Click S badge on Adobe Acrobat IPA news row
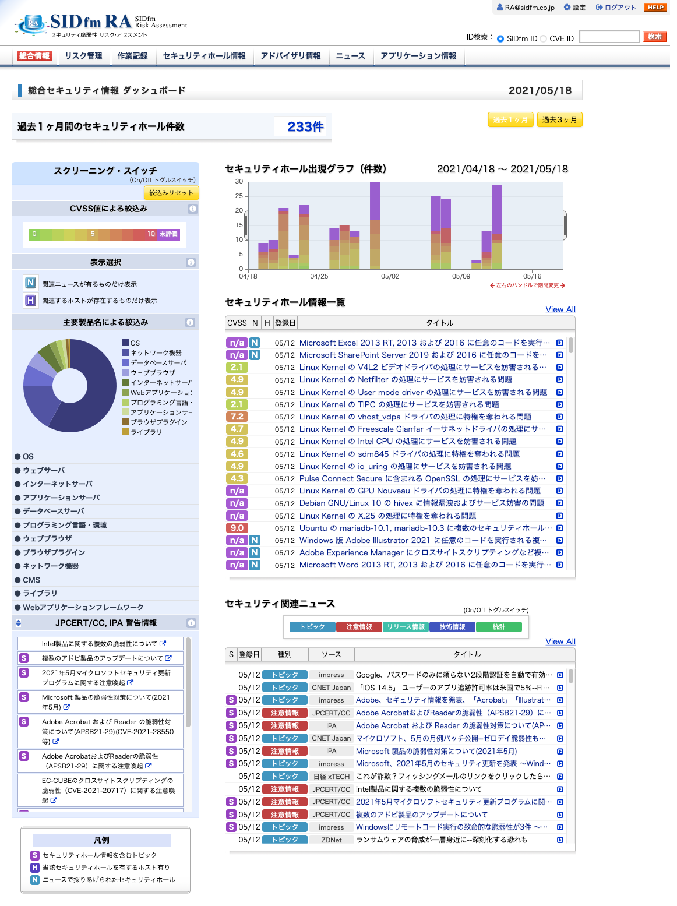Image resolution: width=677 pixels, height=906 pixels. [231, 725]
